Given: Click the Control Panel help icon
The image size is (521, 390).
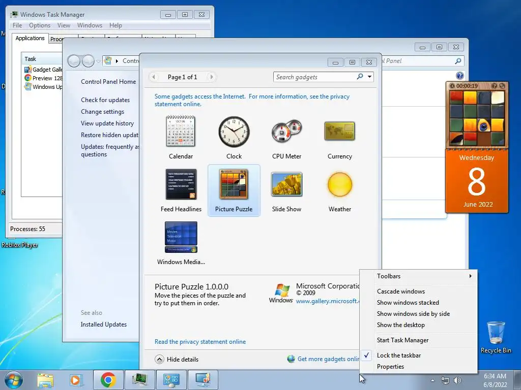Looking at the screenshot, I should pyautogui.click(x=459, y=76).
